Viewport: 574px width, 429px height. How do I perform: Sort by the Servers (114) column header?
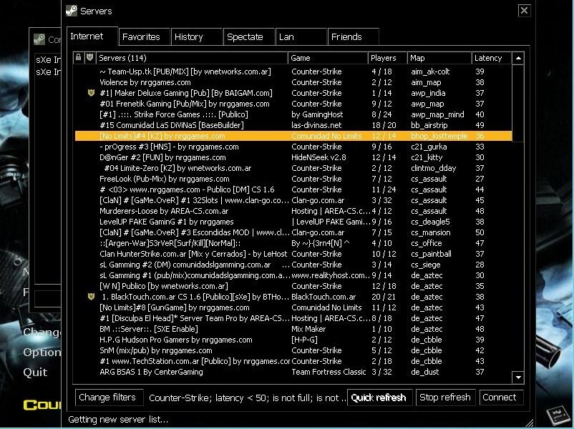tap(192, 58)
